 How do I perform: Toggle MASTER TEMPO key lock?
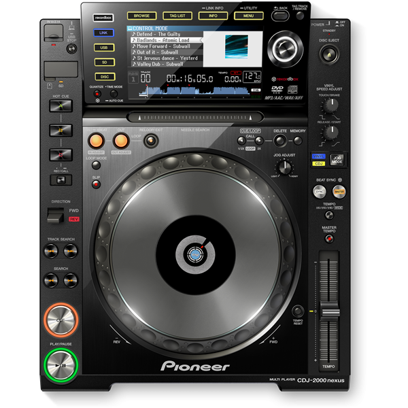coord(329,239)
